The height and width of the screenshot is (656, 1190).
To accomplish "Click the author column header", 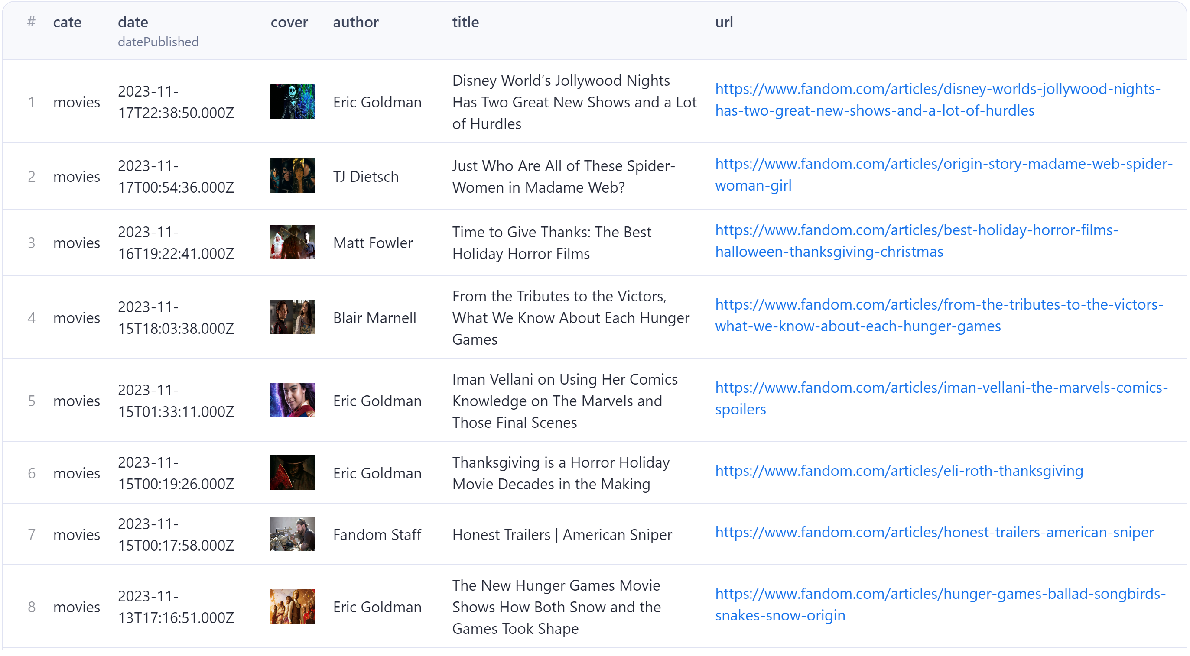I will point(355,22).
